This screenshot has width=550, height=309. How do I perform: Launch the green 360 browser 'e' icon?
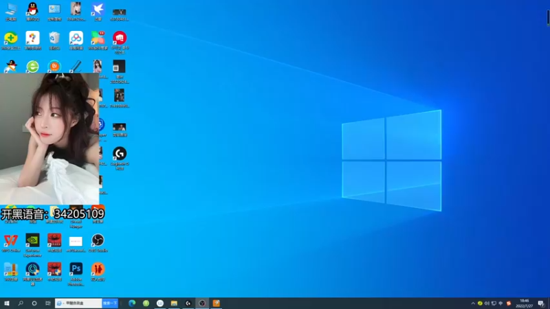click(x=32, y=67)
